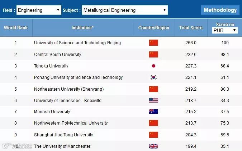The width and height of the screenshot is (242, 151).
Task: Open Northwestern Polytechnical University entry
Action: (x=71, y=123)
